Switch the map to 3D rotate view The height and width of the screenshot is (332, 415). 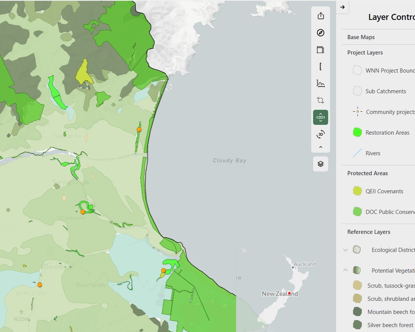[x=321, y=134]
